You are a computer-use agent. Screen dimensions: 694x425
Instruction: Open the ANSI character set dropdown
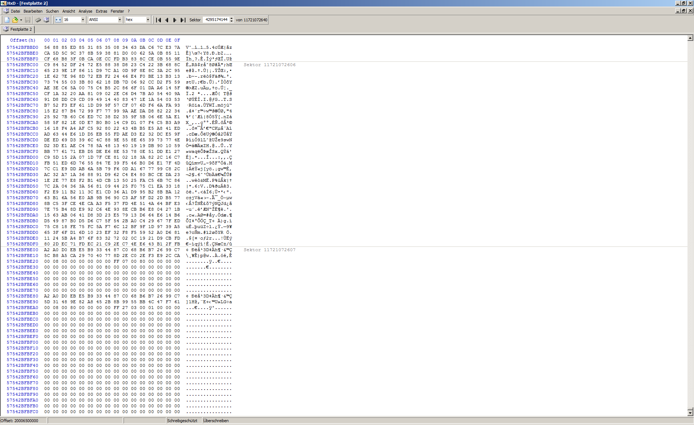pyautogui.click(x=120, y=20)
